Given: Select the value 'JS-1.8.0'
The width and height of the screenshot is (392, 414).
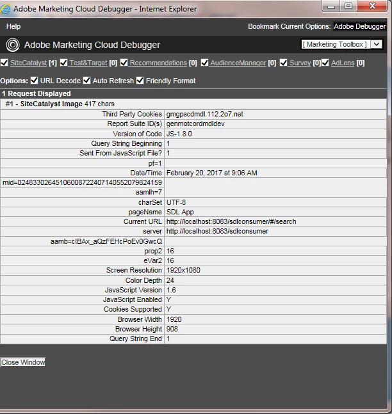Looking at the screenshot, I should (x=179, y=134).
